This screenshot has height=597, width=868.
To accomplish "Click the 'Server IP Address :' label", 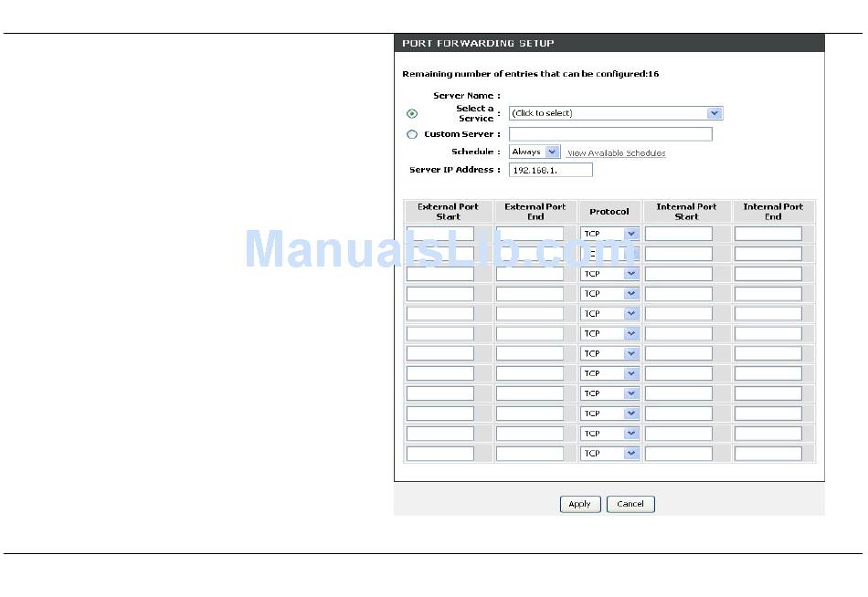I will [x=454, y=170].
